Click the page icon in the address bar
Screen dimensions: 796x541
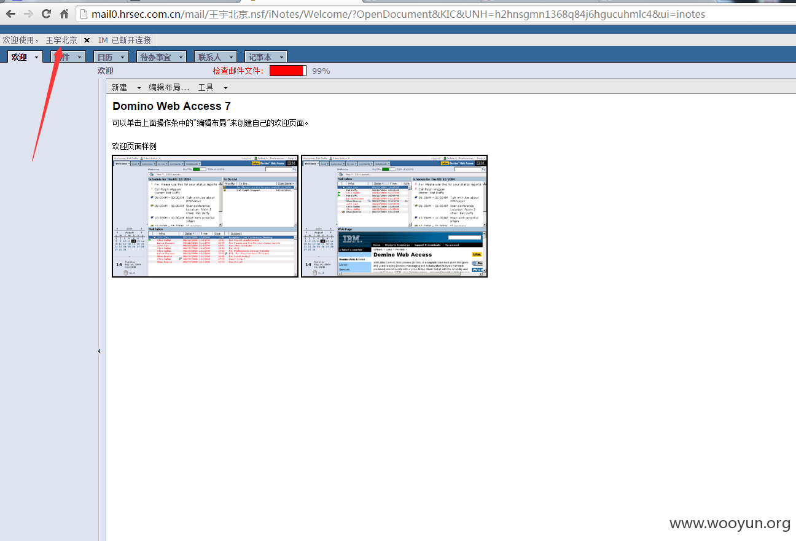(85, 14)
